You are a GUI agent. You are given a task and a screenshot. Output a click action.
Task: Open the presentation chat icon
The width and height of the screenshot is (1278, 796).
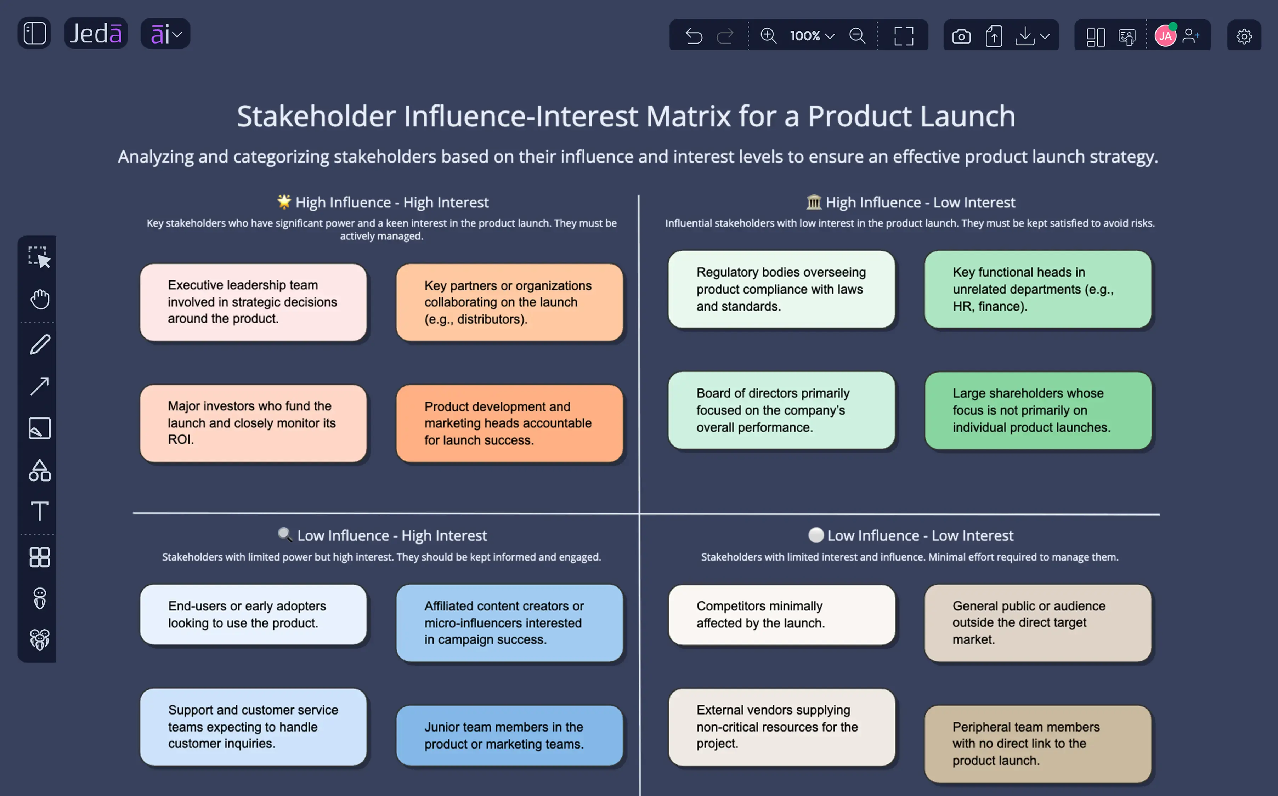pos(1127,36)
